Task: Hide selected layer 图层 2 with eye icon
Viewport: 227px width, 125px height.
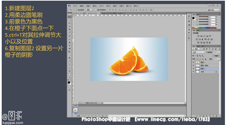Action: [x=193, y=69]
